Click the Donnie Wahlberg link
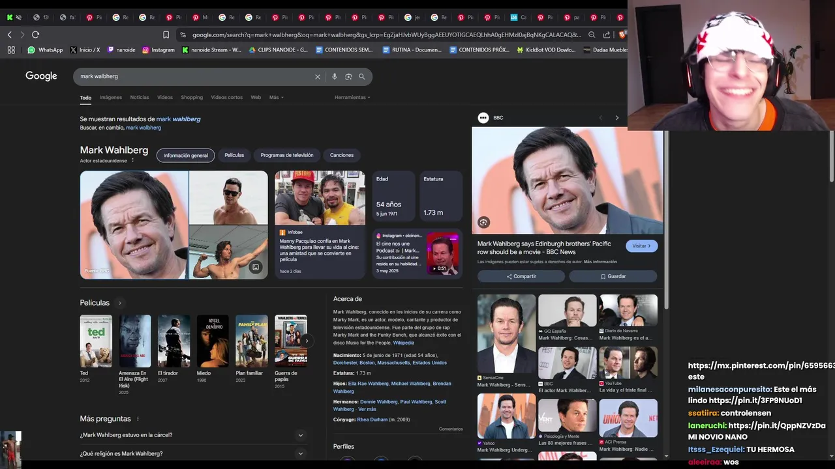835x469 pixels. coord(378,402)
